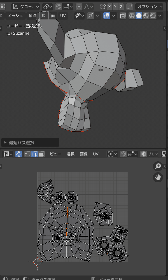
Task: Select the third UV selection mode icon
Action: [42, 154]
